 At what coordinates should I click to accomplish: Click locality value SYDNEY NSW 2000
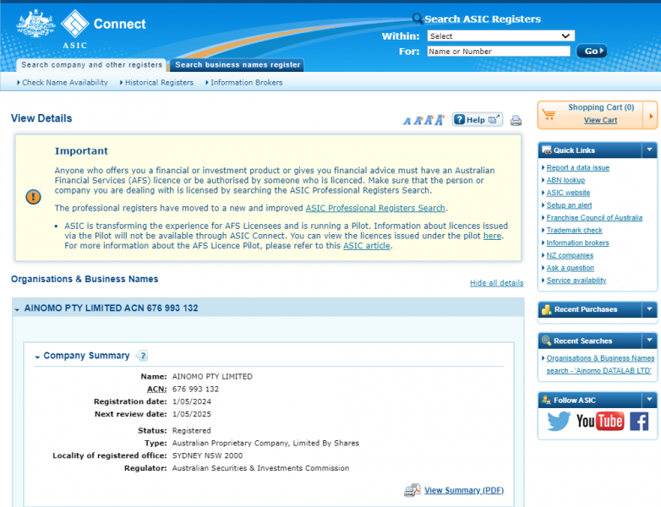(207, 455)
